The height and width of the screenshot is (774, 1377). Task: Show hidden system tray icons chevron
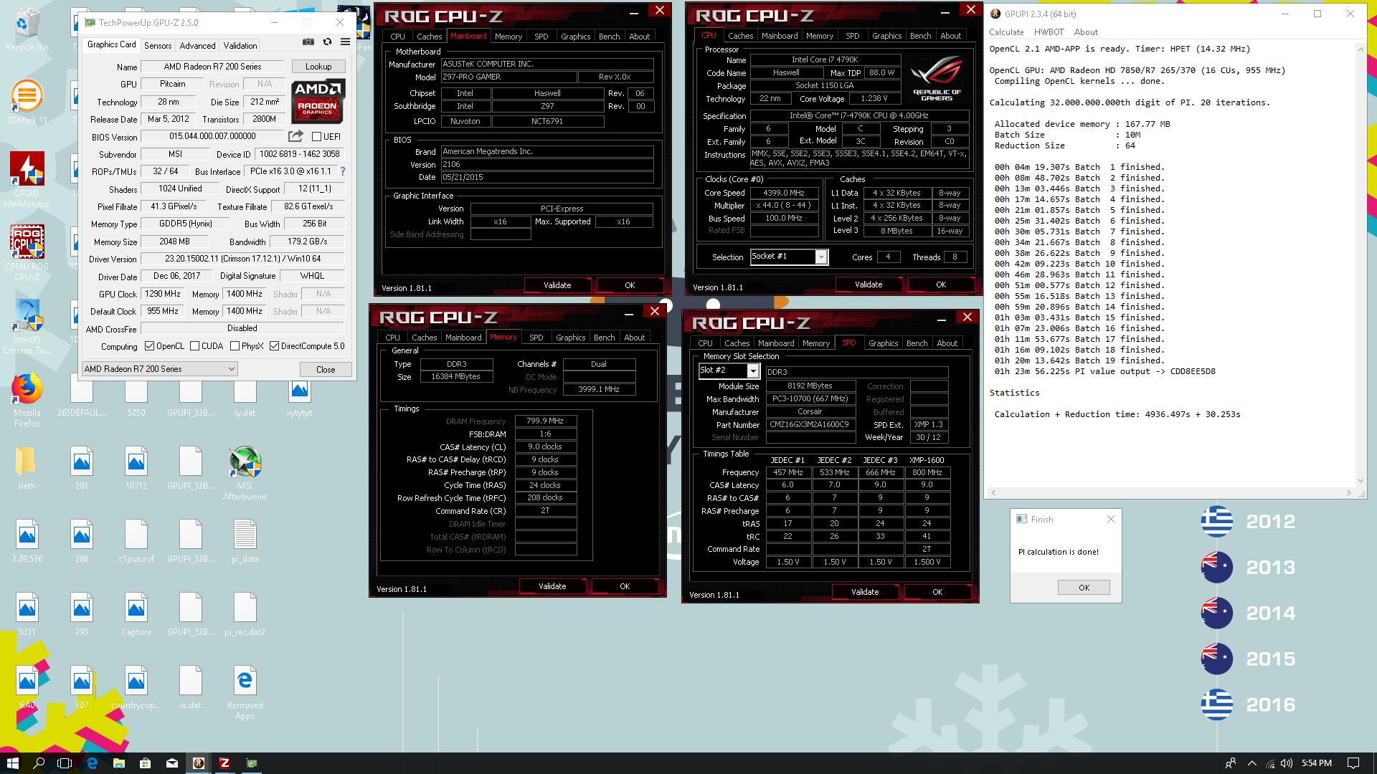1251,763
